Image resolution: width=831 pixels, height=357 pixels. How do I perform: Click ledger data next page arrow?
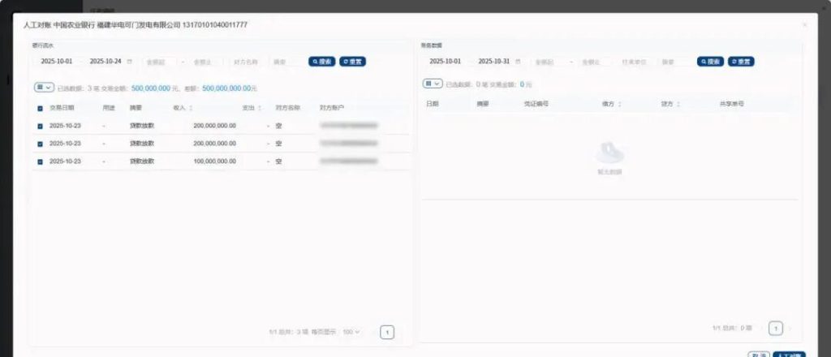(790, 329)
